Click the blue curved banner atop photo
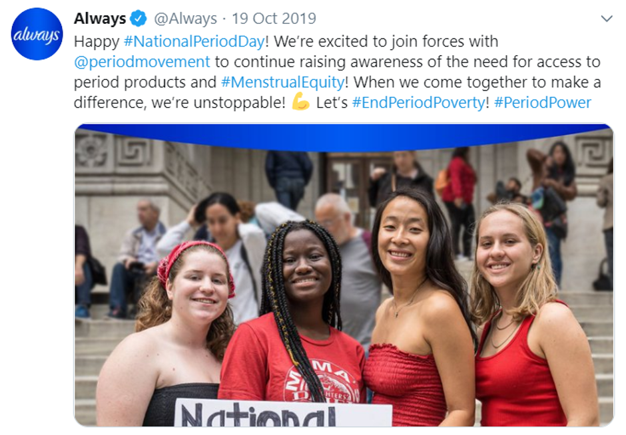 344,137
